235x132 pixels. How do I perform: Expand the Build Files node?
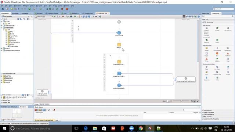coord(1,76)
